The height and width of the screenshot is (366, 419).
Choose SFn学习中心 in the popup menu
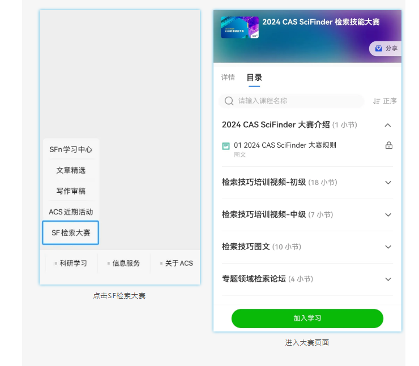(x=71, y=149)
